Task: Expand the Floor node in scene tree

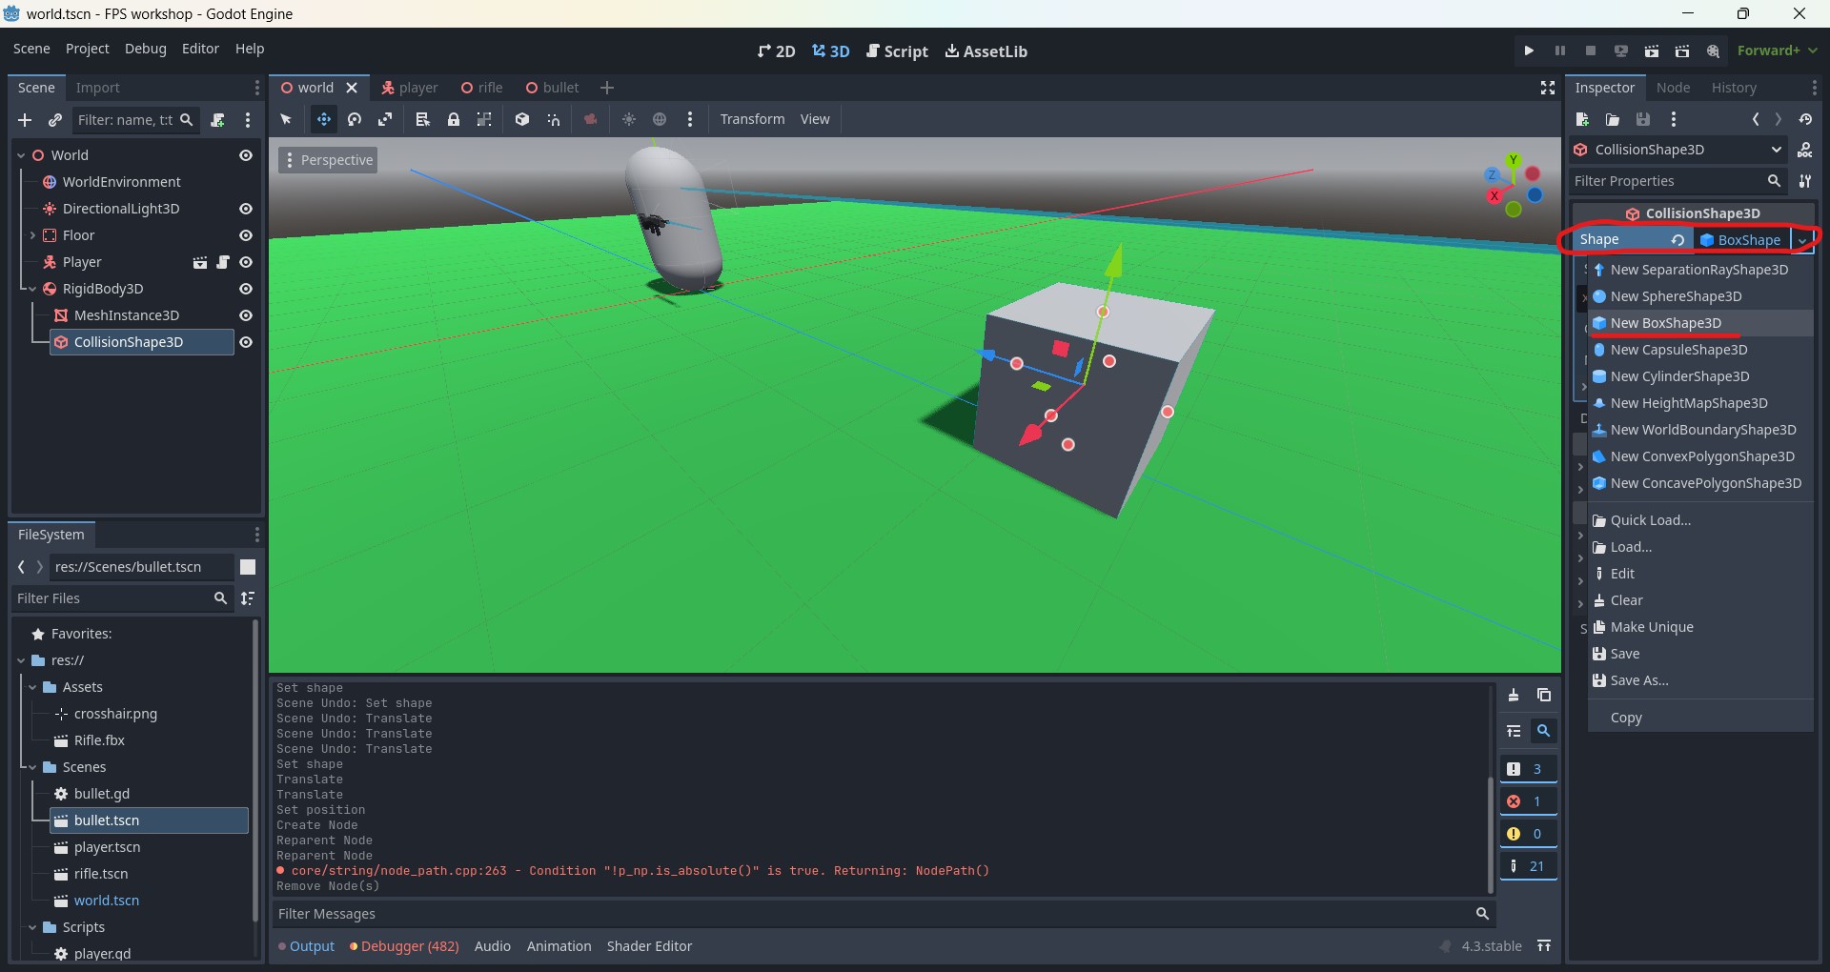Action: point(32,235)
